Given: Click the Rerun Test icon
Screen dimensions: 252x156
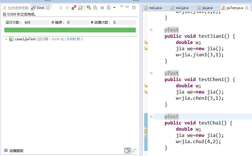Looking at the screenshot, I should click(89, 8).
